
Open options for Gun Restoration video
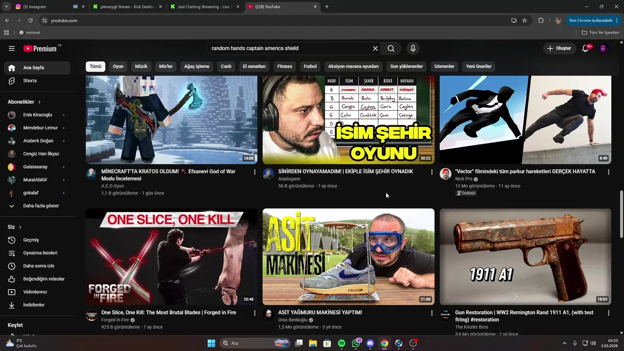[x=608, y=313]
